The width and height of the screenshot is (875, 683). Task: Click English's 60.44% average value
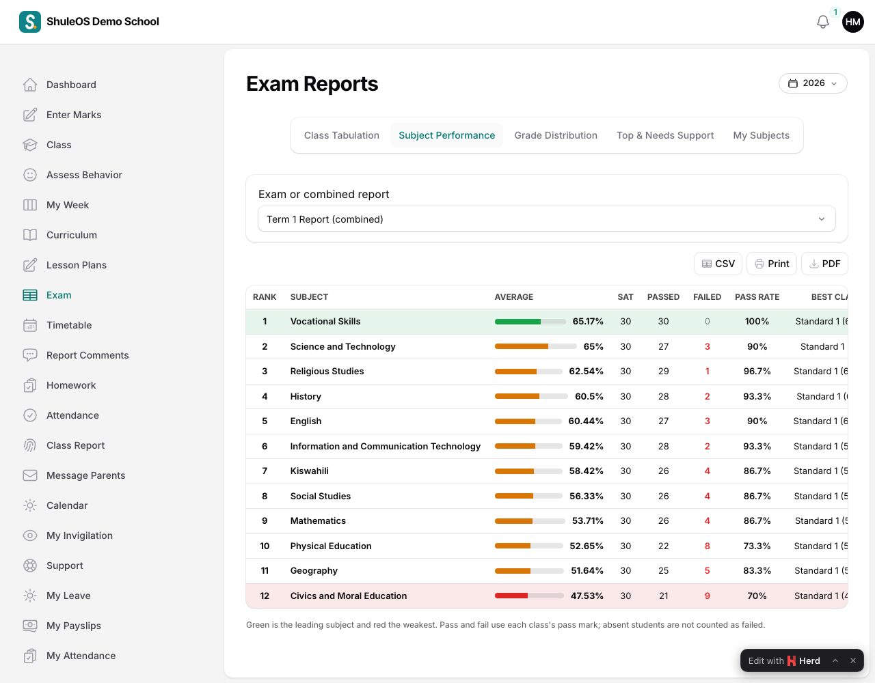pyautogui.click(x=586, y=421)
